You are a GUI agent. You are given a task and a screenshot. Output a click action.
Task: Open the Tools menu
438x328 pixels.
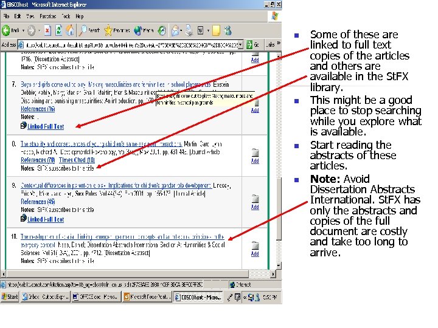(x=66, y=16)
